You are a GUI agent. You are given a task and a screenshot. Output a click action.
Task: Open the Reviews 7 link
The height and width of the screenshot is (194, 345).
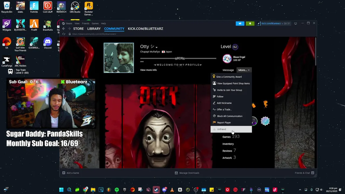[229, 151]
